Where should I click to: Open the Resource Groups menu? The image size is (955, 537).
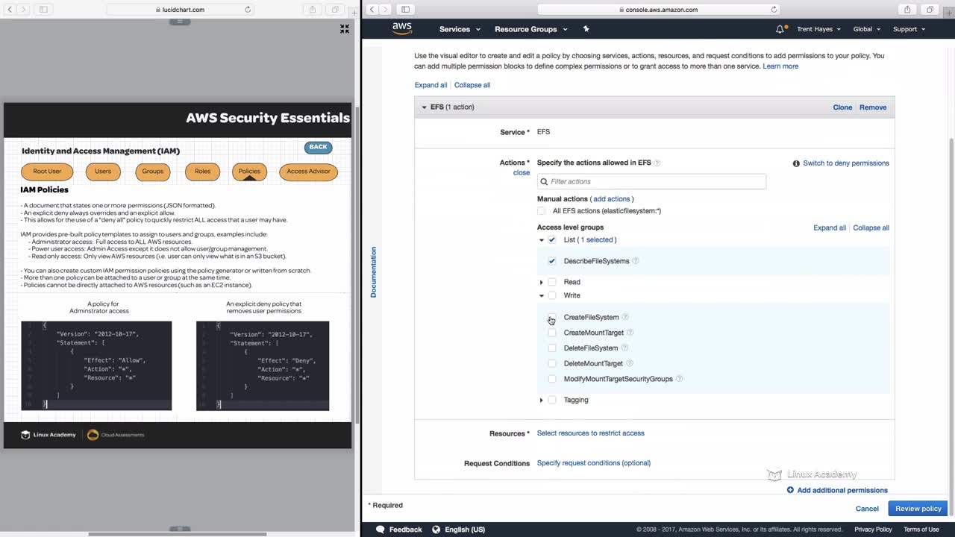click(530, 29)
